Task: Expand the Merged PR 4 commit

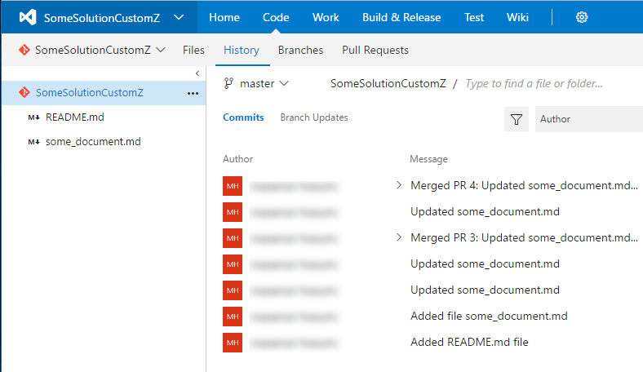Action: [398, 185]
